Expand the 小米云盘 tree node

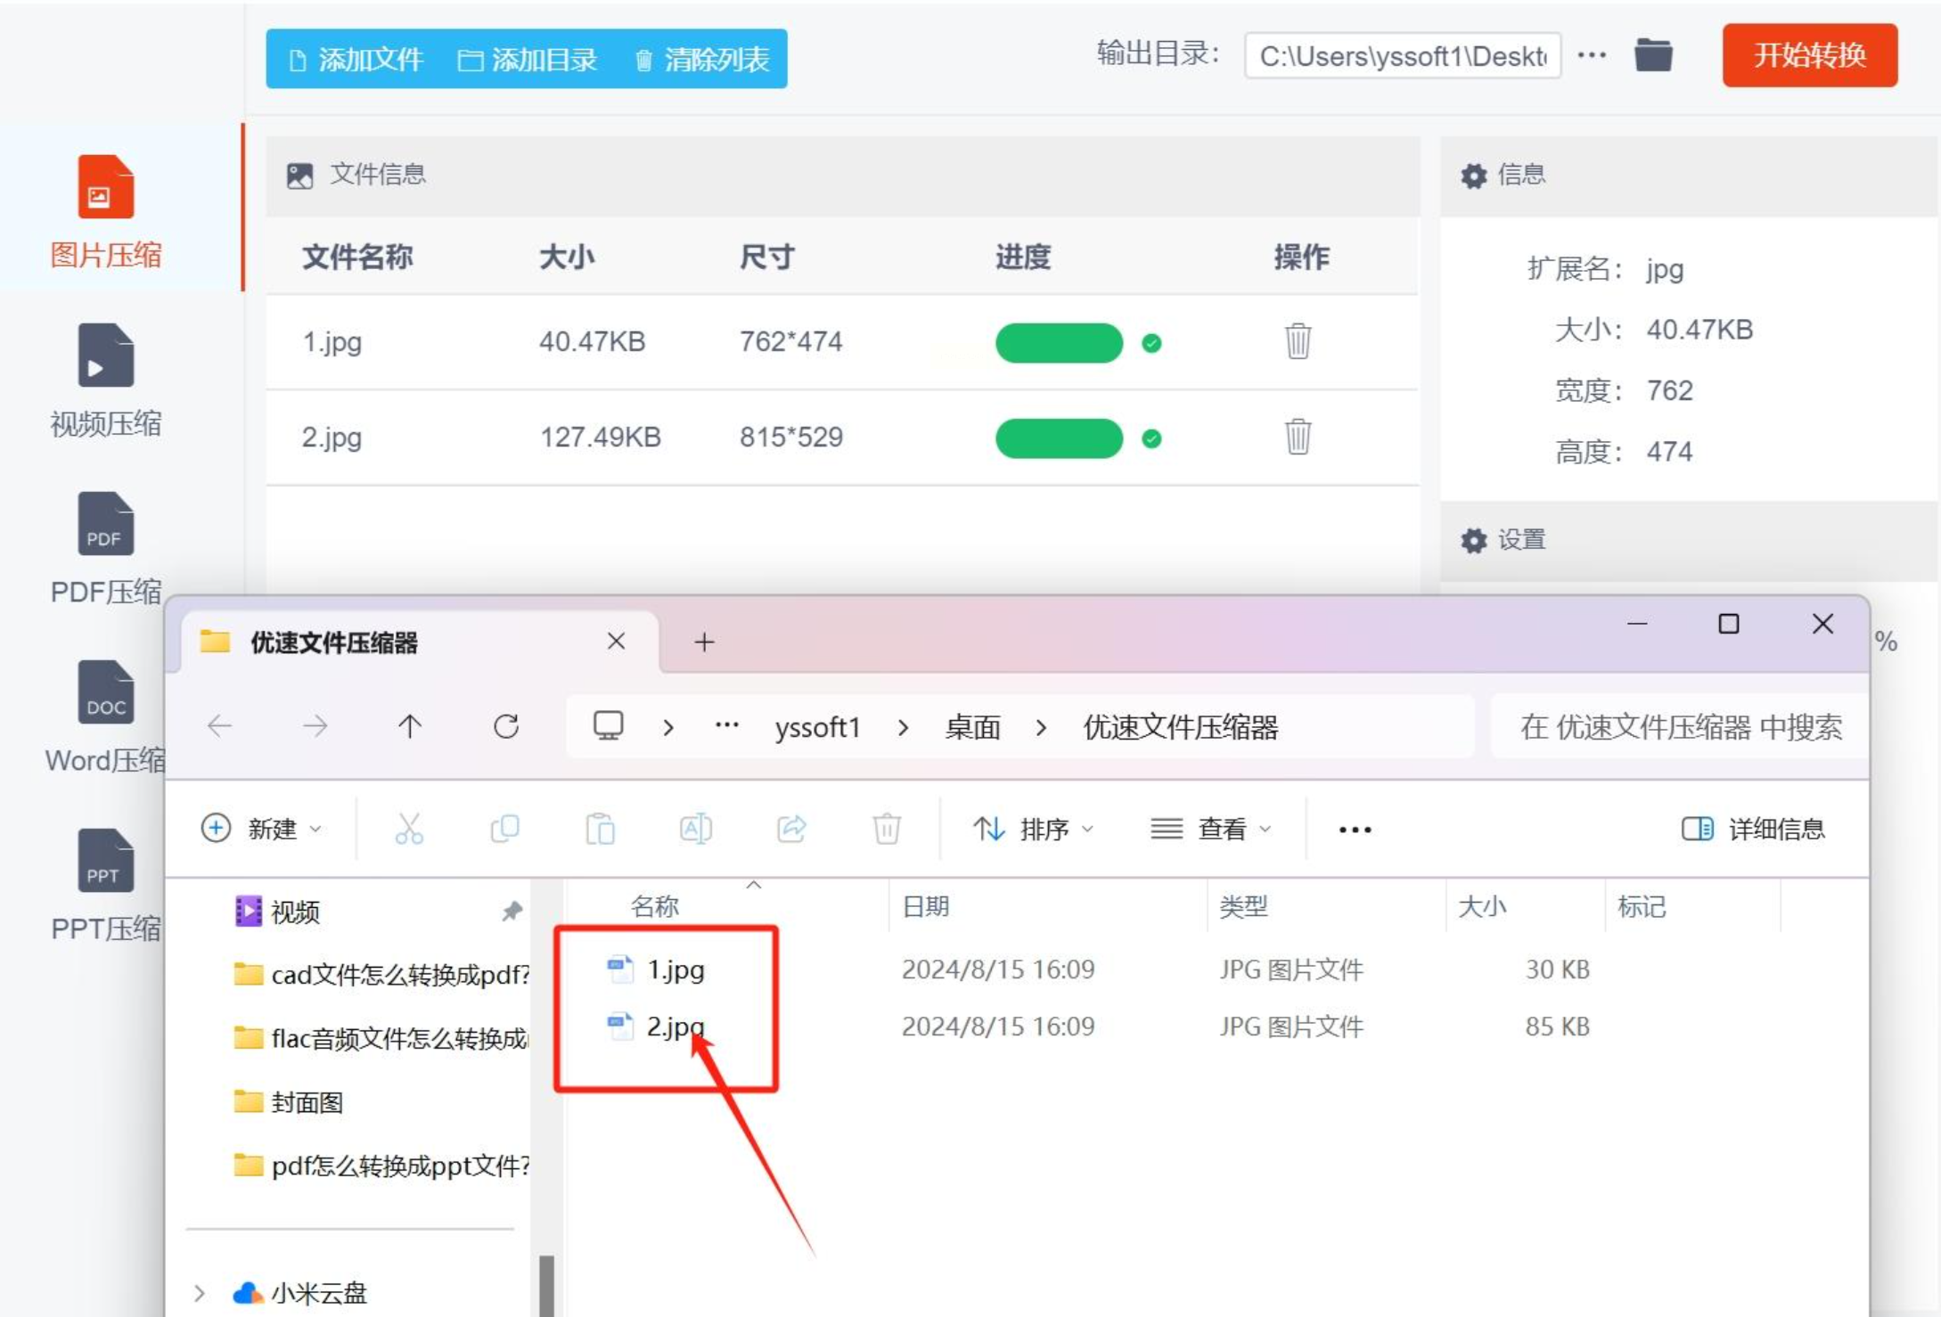200,1293
